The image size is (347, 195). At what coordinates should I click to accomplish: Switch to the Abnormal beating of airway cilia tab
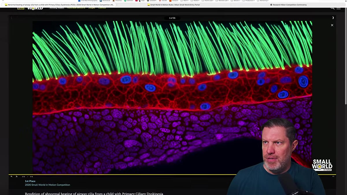(x=59, y=5)
